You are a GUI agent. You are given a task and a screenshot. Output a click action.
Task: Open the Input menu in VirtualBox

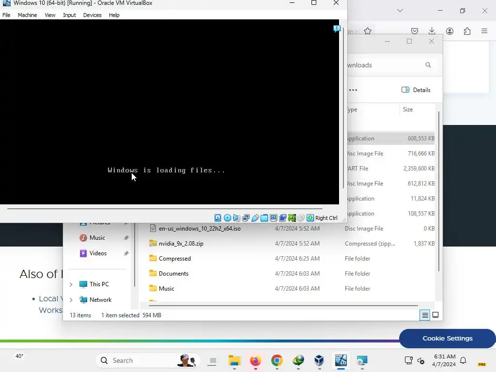pos(69,15)
